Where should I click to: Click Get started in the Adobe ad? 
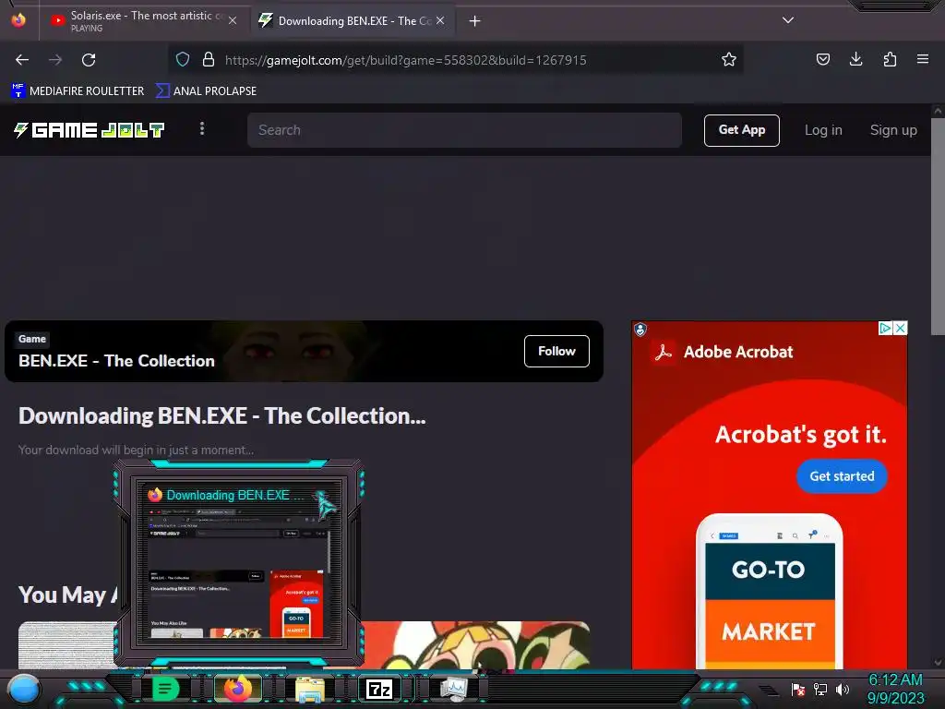(x=842, y=476)
